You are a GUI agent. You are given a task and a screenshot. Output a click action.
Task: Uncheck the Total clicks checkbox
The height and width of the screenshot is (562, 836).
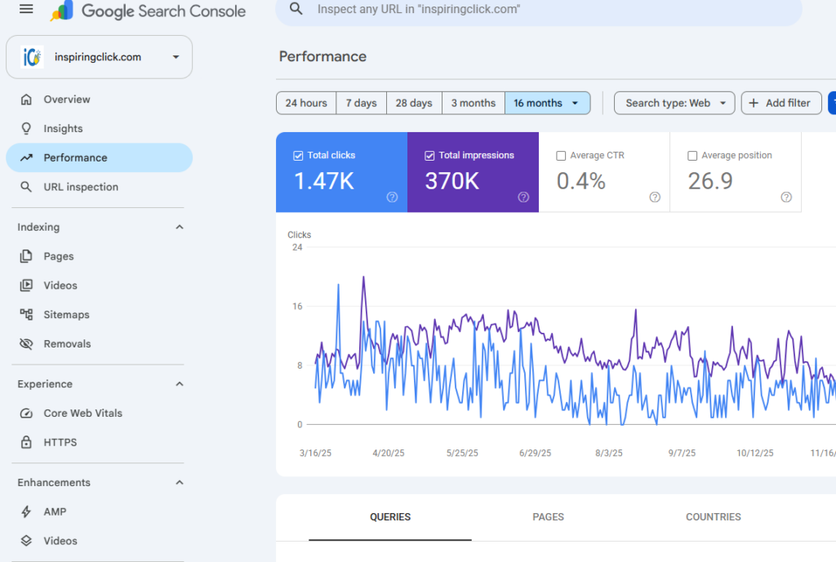pos(298,156)
